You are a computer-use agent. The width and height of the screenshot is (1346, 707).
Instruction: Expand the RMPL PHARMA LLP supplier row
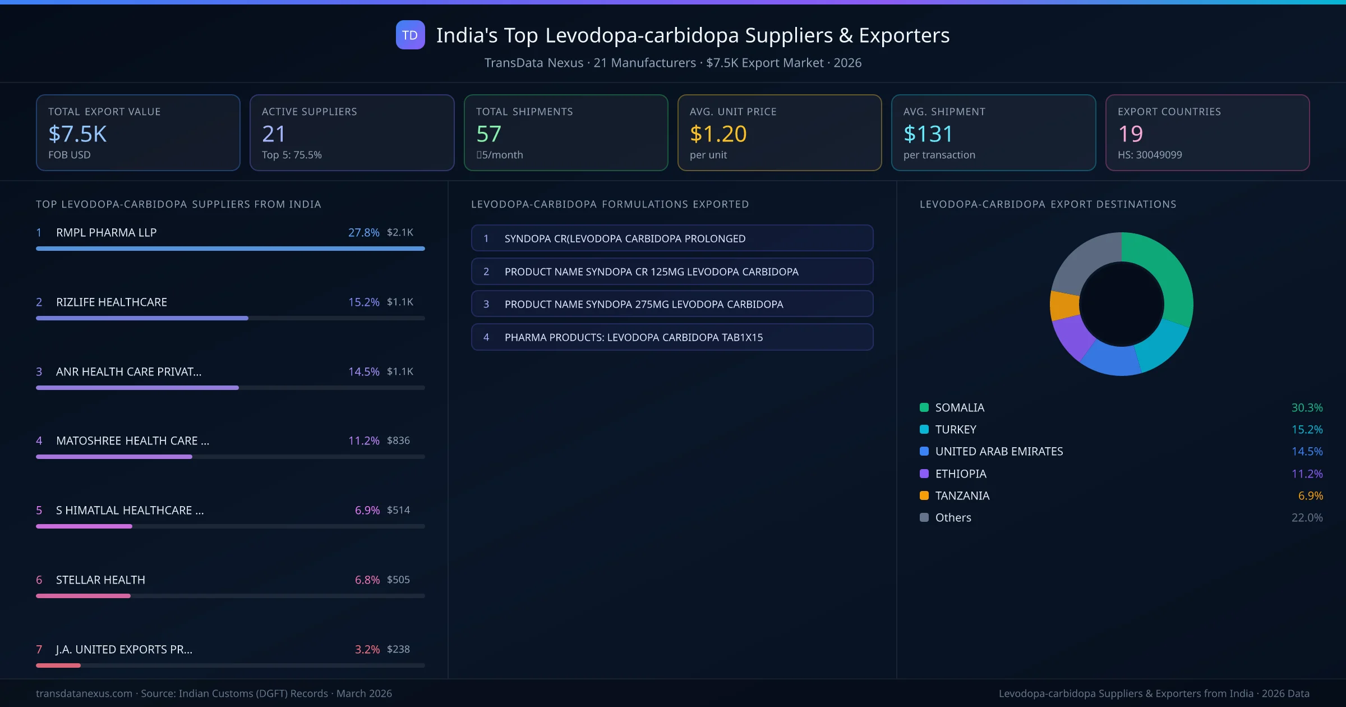(x=230, y=232)
